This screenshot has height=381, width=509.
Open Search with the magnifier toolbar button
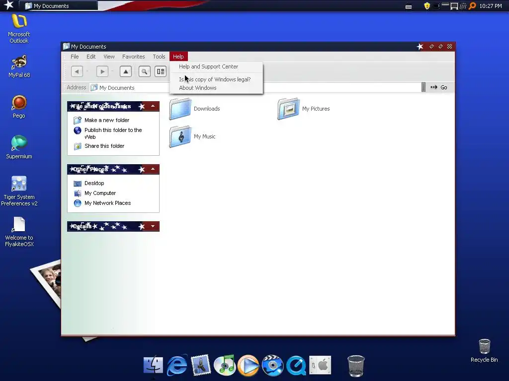tap(145, 71)
